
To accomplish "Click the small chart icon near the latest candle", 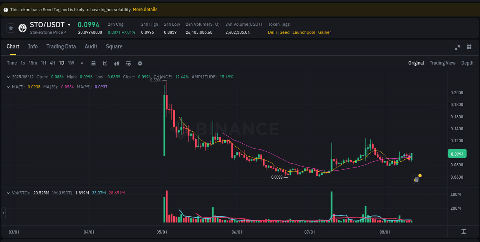I will 416,179.
